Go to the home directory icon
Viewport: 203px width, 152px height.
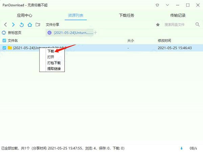(30, 25)
